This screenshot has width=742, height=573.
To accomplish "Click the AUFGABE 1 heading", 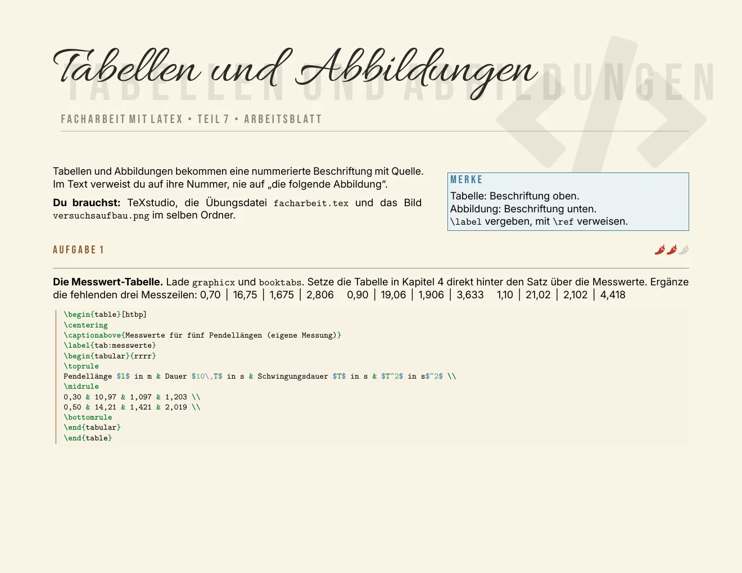I will tap(79, 250).
